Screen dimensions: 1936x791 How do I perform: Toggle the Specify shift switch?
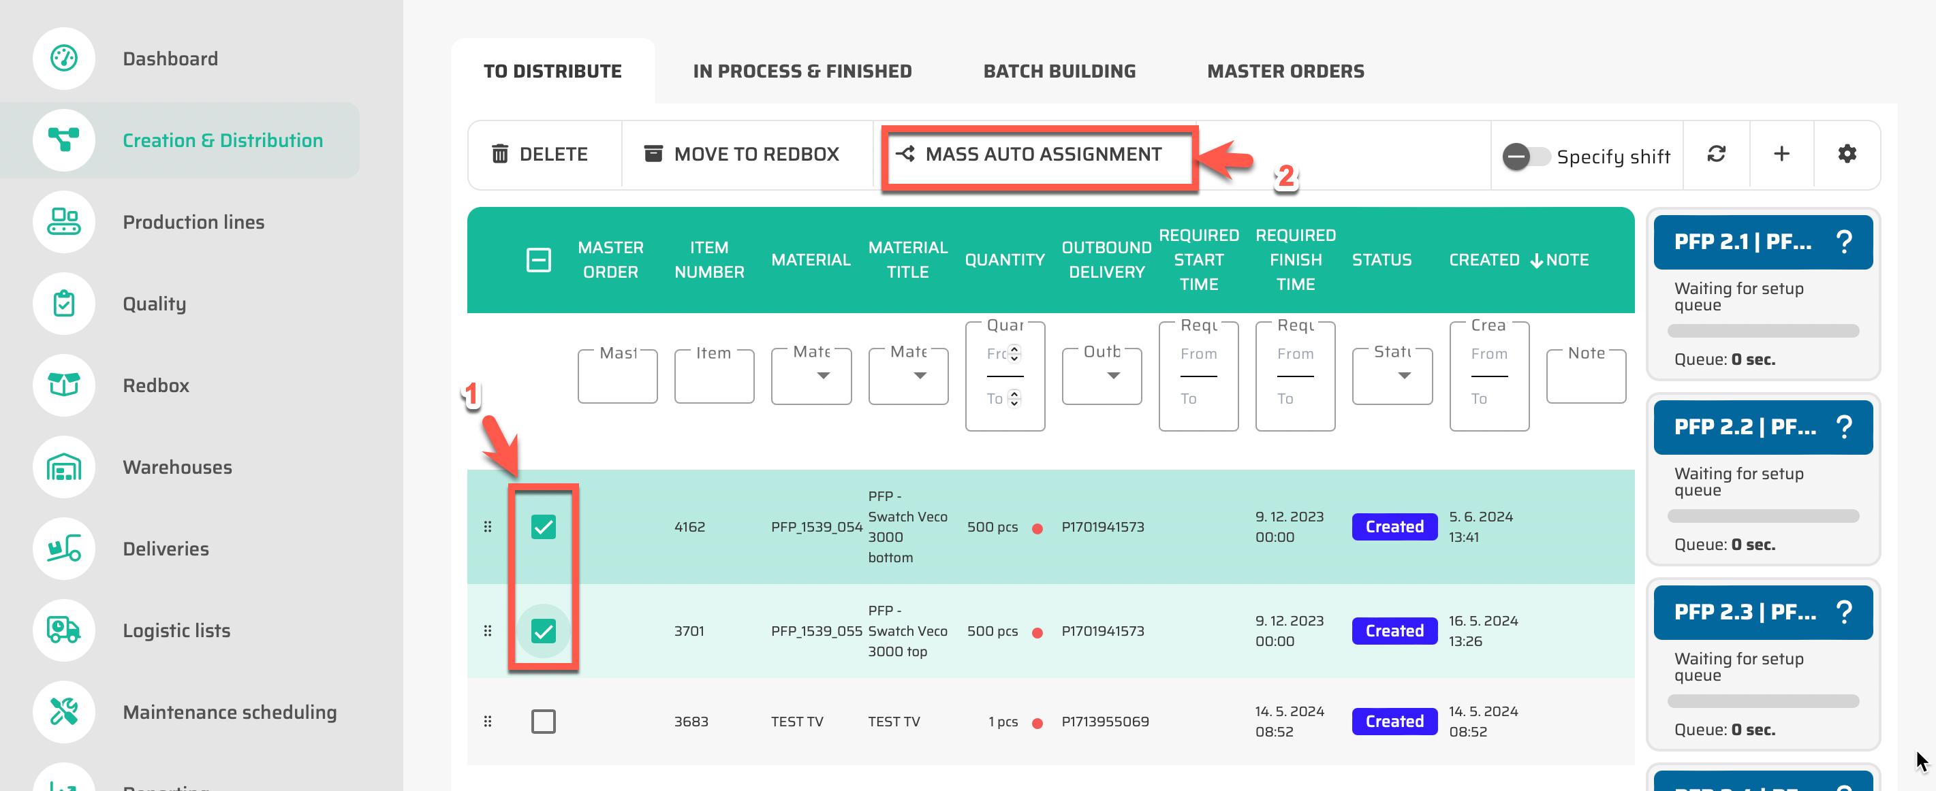tap(1526, 157)
